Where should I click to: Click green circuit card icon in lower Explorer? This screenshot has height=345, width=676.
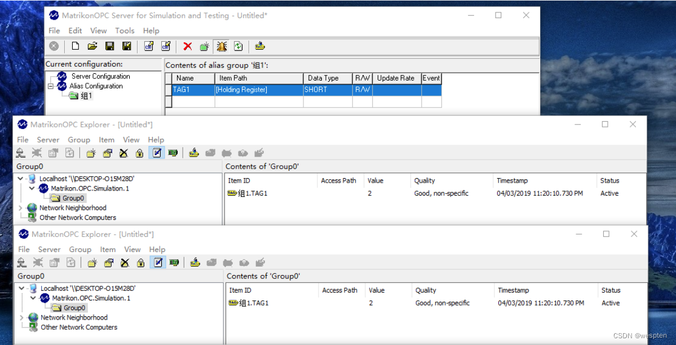tap(175, 262)
